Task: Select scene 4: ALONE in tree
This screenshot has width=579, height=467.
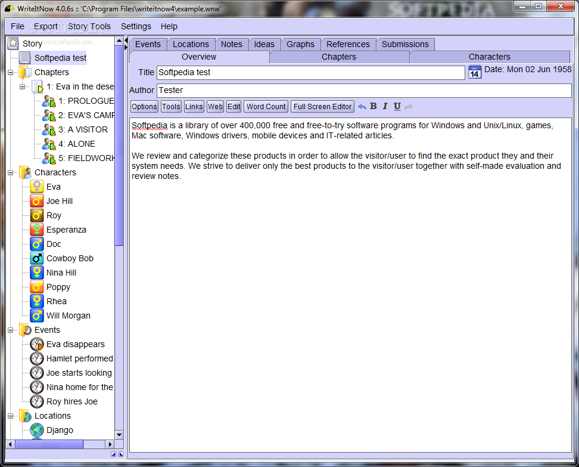Action: 77,144
